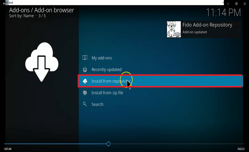Click the video progress slider handle

click(108, 144)
